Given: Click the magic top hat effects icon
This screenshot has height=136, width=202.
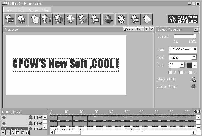Looking at the screenshot, I should click(x=108, y=19).
